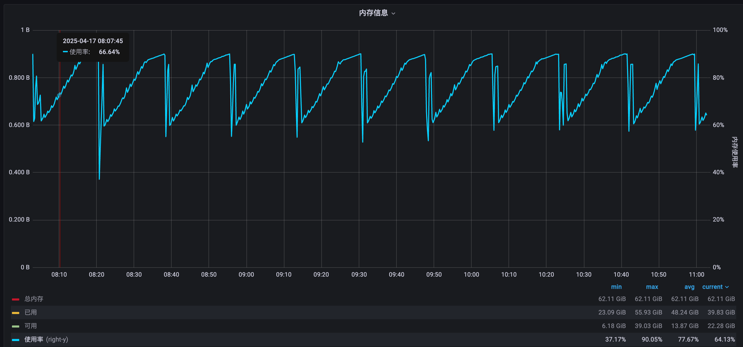
Task: Sort legend by min column
Action: click(616, 287)
